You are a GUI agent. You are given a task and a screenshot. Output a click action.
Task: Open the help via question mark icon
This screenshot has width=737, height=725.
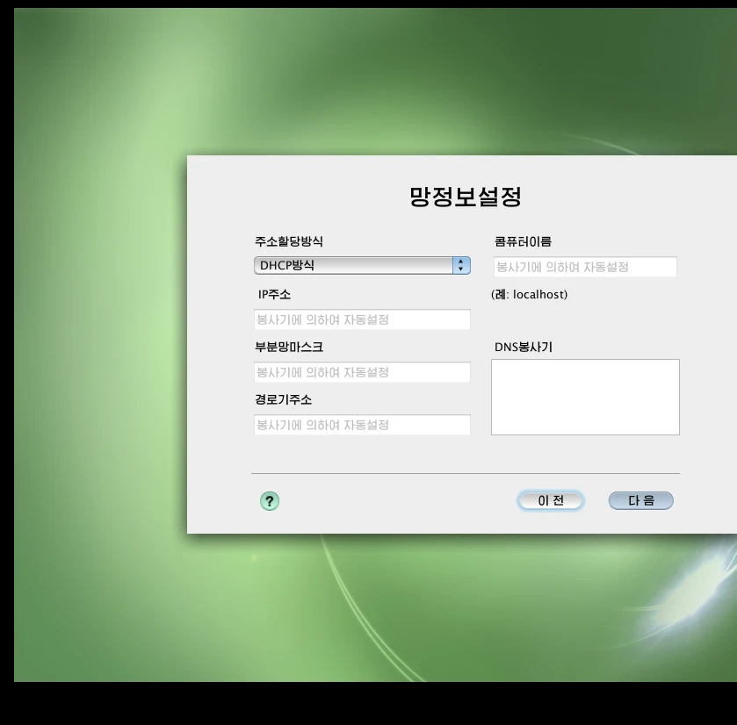270,500
